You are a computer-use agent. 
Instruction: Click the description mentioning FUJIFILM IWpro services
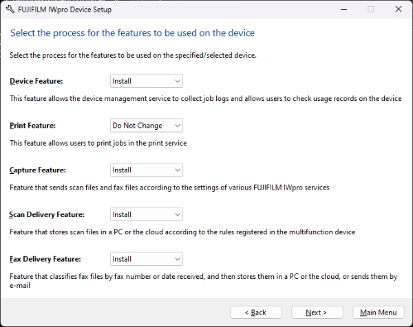click(x=169, y=188)
